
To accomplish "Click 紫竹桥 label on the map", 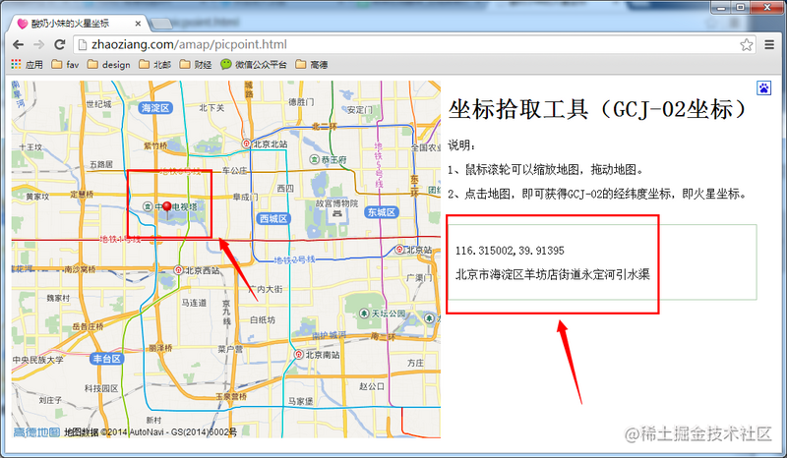I will (155, 146).
